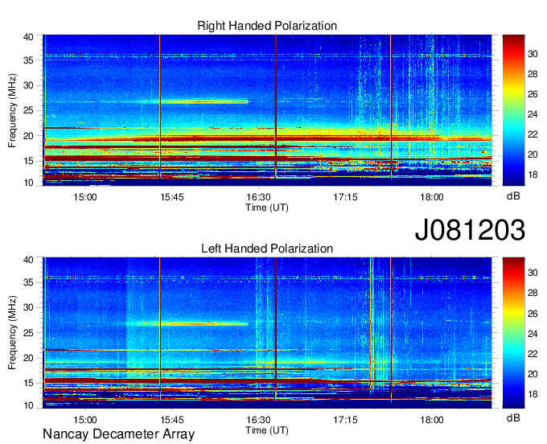Click the upper colorbar's 30 dB tick

click(x=533, y=54)
